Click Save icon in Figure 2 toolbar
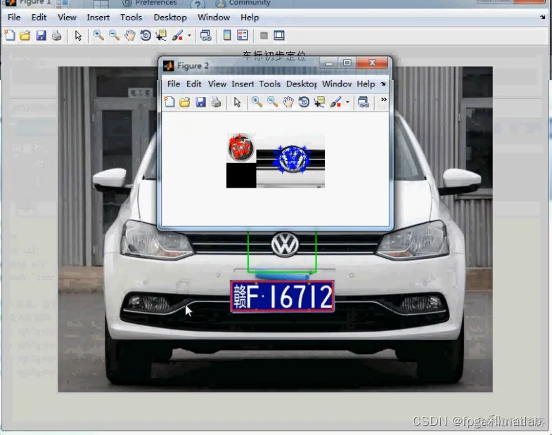 [x=200, y=102]
